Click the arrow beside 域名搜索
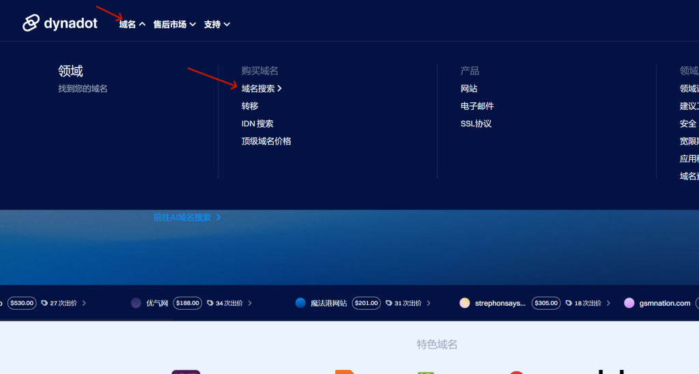 coord(279,89)
